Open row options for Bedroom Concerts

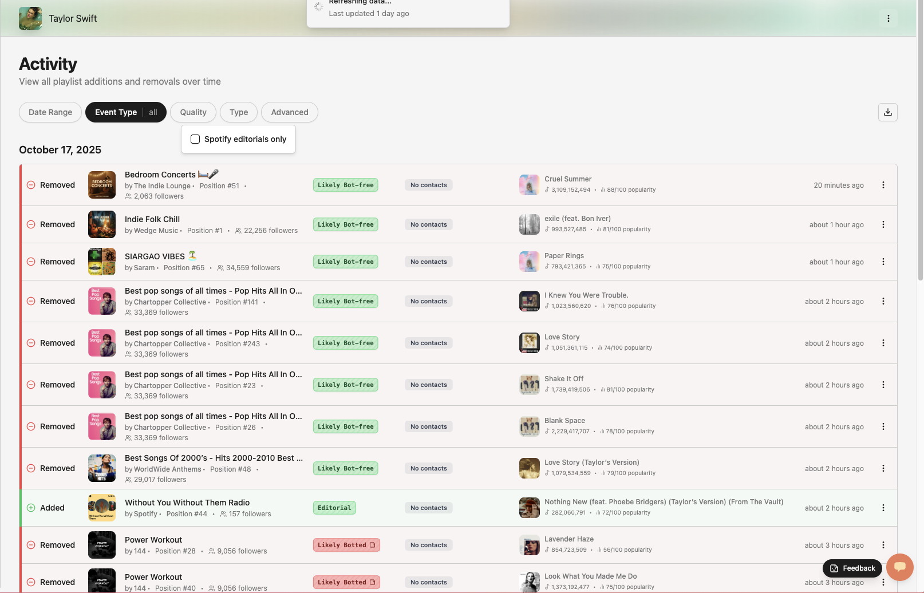pos(883,185)
